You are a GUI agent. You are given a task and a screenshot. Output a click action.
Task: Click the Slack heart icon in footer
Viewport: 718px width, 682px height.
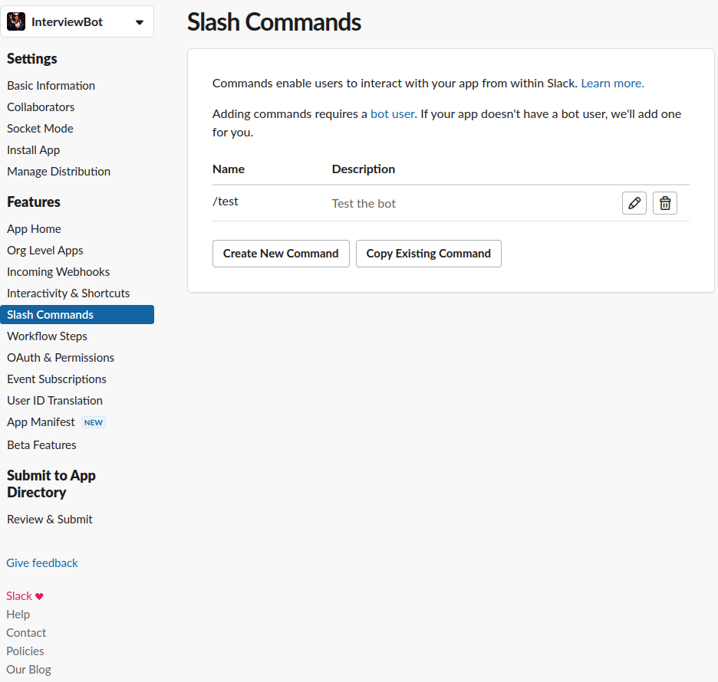point(39,596)
